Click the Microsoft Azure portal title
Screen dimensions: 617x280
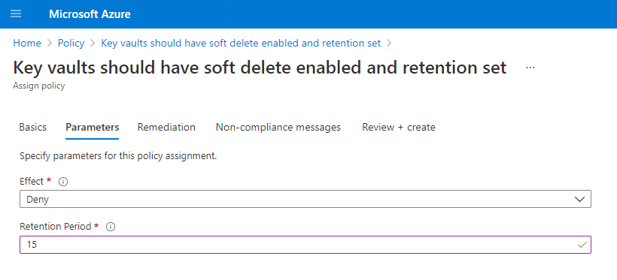pos(90,14)
